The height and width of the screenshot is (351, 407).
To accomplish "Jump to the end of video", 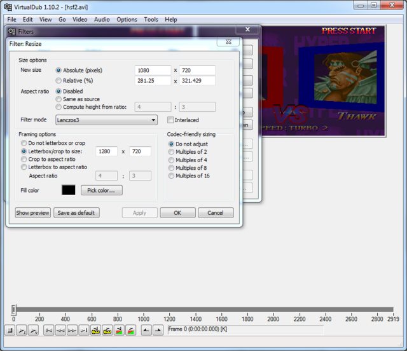I will coord(84,330).
